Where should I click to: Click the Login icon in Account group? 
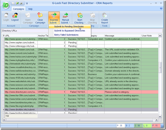[6, 16]
